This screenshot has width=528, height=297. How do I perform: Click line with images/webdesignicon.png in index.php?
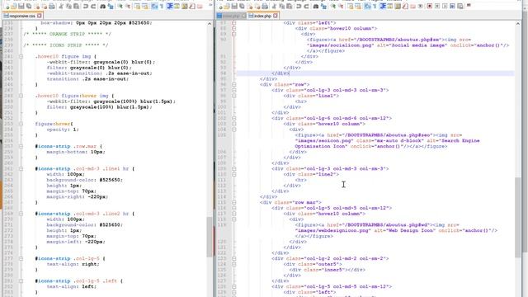[x=396, y=231]
